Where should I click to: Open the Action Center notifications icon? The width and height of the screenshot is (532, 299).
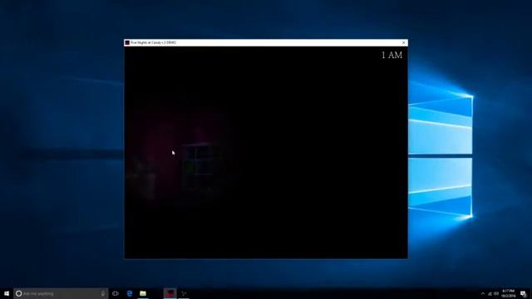click(x=523, y=293)
